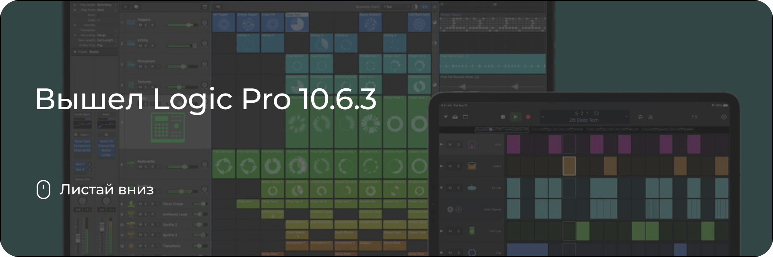This screenshot has height=257, width=773.
Task: Open the Noise Gate plug-in slot
Action: tap(82, 141)
